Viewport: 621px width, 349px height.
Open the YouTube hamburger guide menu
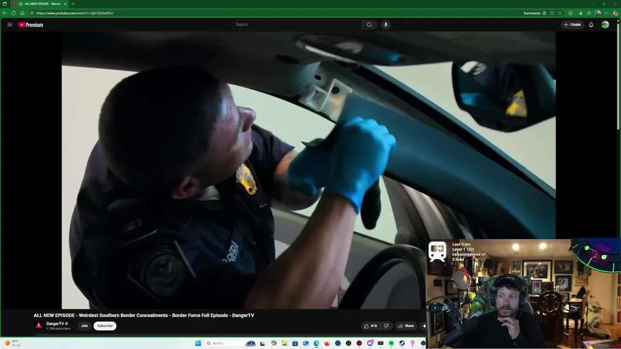[9, 25]
